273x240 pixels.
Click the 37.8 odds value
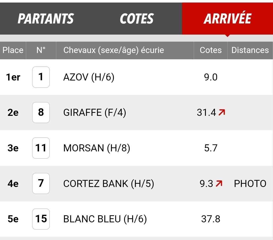coord(211,219)
